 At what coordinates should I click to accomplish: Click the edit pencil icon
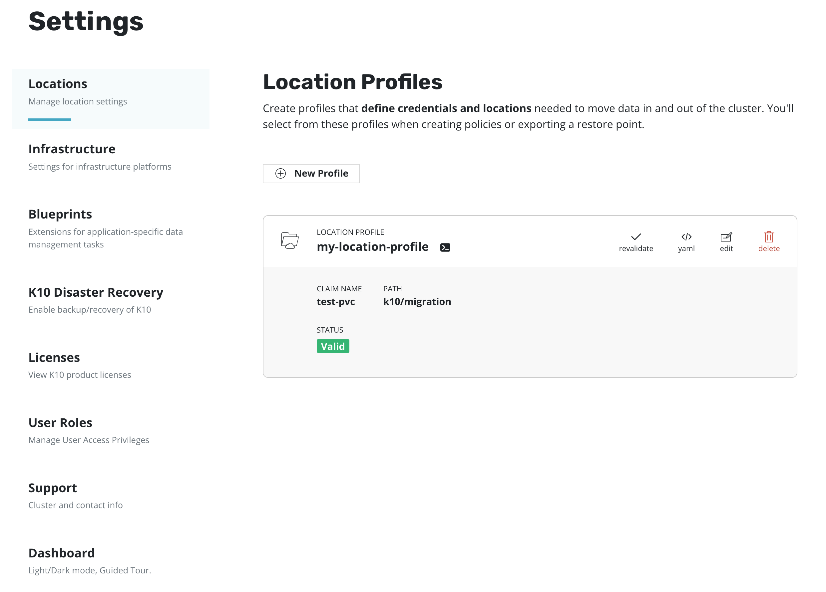coord(726,237)
